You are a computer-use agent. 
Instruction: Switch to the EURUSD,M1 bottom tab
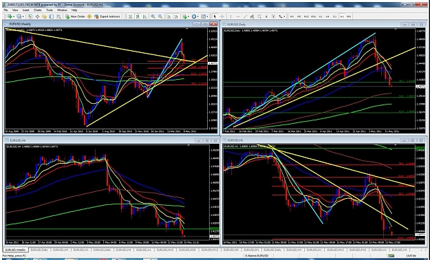pyautogui.click(x=251, y=250)
